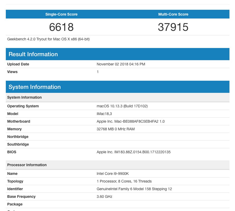
Task: Click the Motherboard label
Action: coord(18,121)
